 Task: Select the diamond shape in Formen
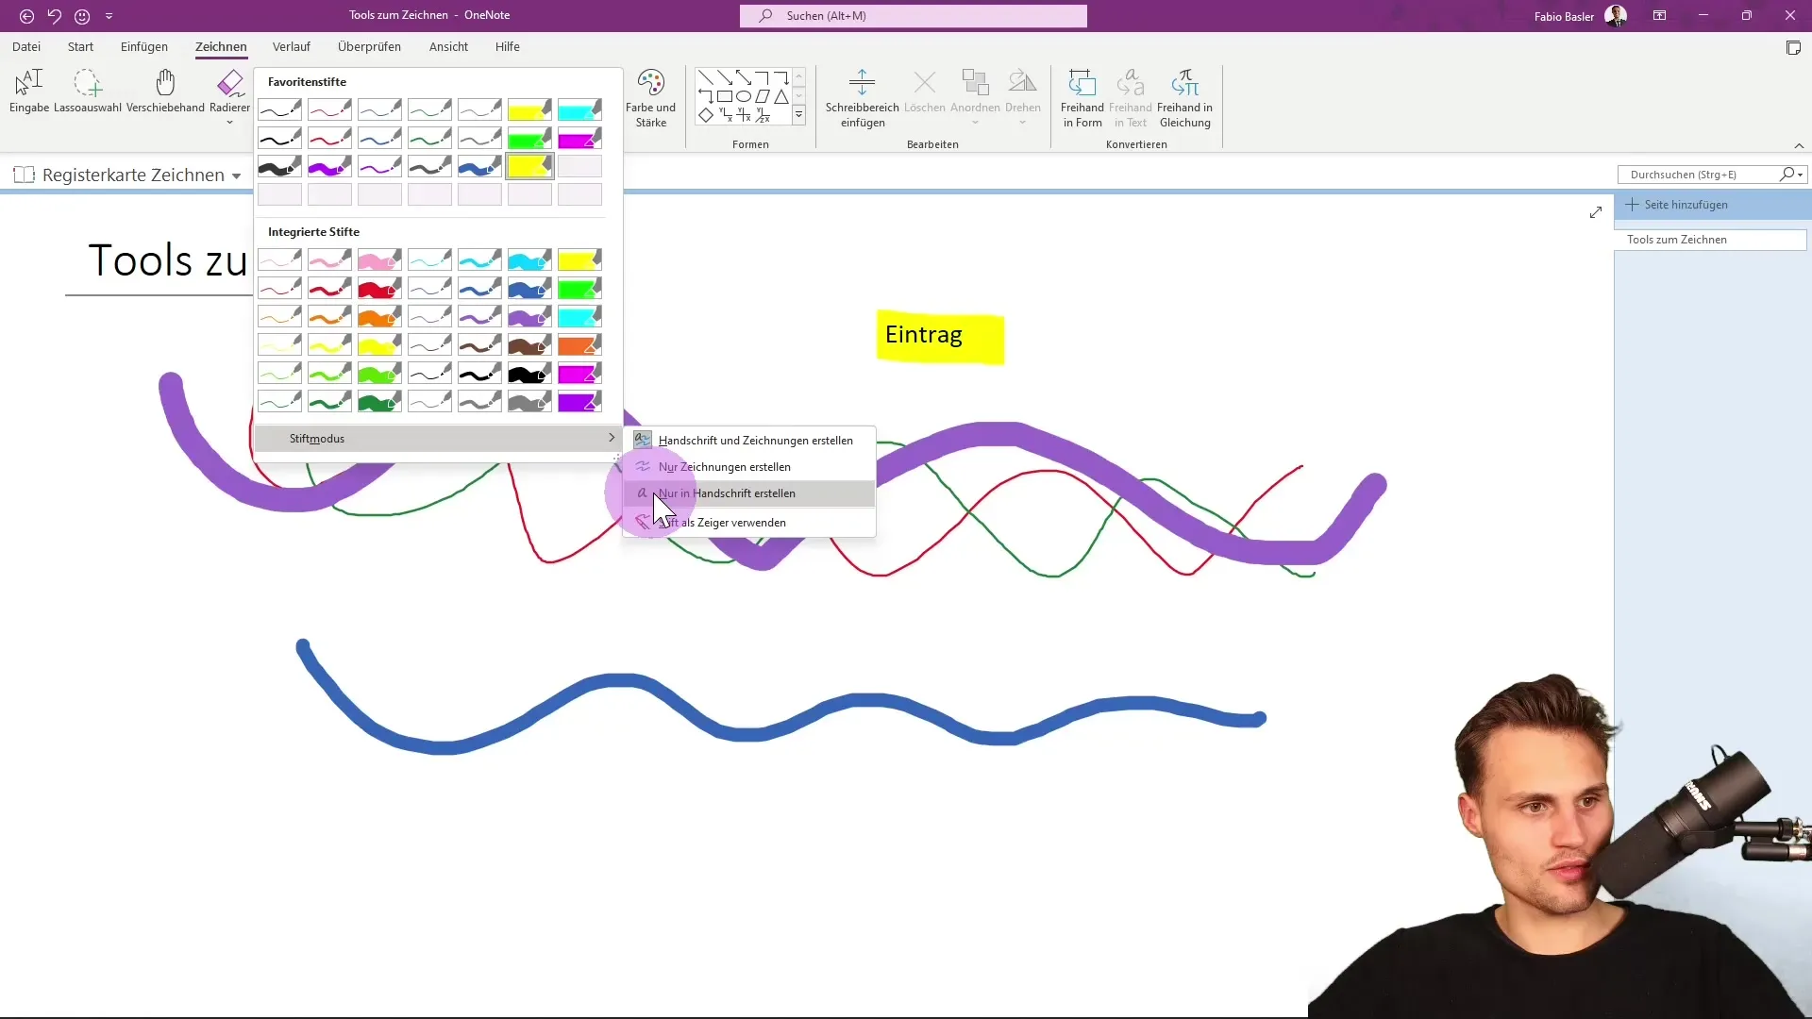click(x=705, y=115)
